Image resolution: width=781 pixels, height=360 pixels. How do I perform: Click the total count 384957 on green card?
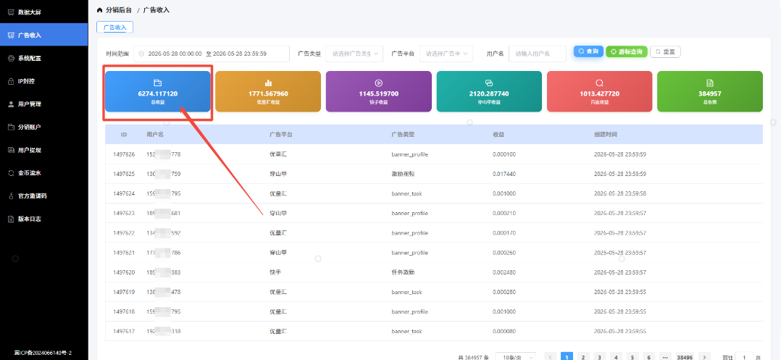coord(710,93)
